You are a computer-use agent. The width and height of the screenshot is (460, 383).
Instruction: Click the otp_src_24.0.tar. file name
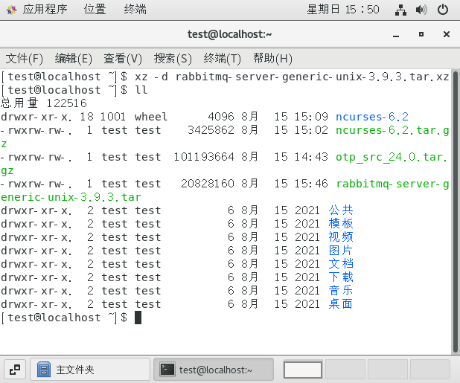point(392,158)
